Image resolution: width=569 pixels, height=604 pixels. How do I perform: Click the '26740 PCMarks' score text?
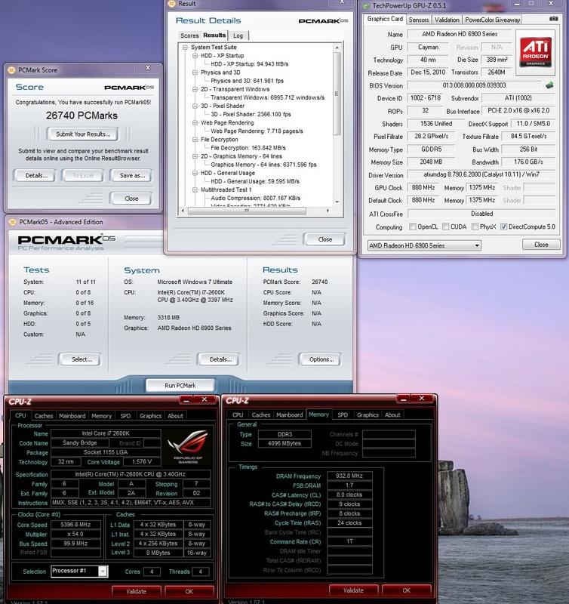point(82,116)
